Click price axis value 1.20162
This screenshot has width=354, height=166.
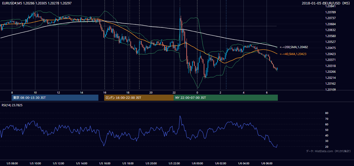coord(330,84)
